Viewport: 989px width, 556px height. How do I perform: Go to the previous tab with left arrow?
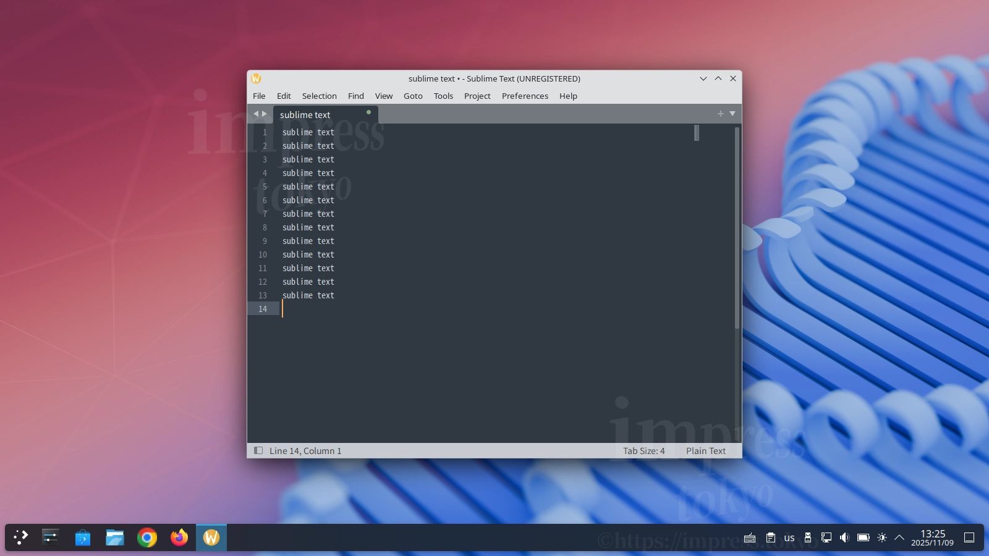point(256,114)
